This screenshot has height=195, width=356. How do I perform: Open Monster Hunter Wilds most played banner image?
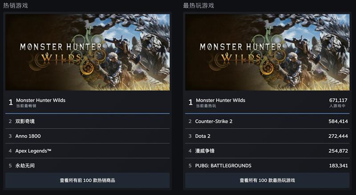tap(267, 52)
